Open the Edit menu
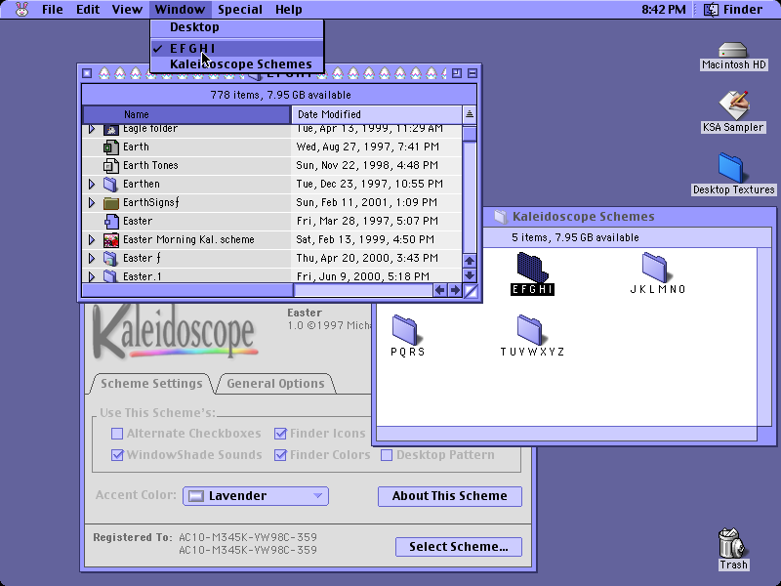Screen dimensions: 781x586 point(88,10)
